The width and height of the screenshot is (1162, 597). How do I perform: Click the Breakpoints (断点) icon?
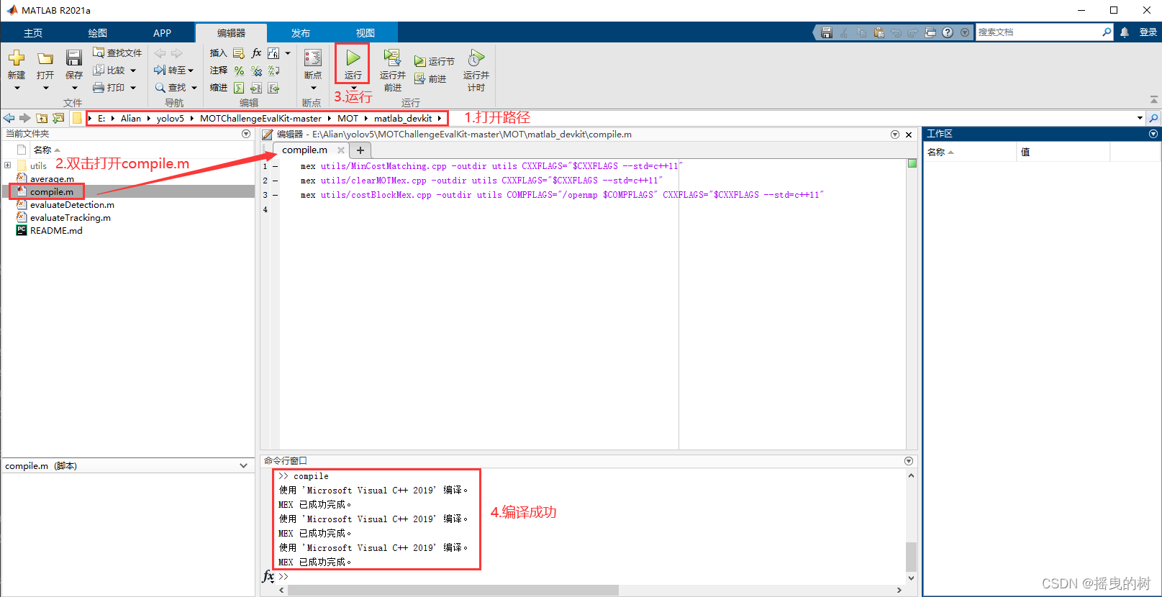(313, 58)
